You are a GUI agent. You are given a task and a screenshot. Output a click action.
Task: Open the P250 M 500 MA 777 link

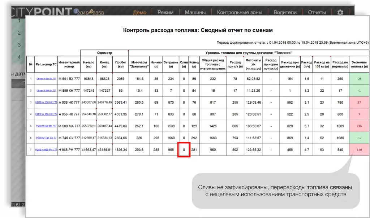(x=46, y=126)
